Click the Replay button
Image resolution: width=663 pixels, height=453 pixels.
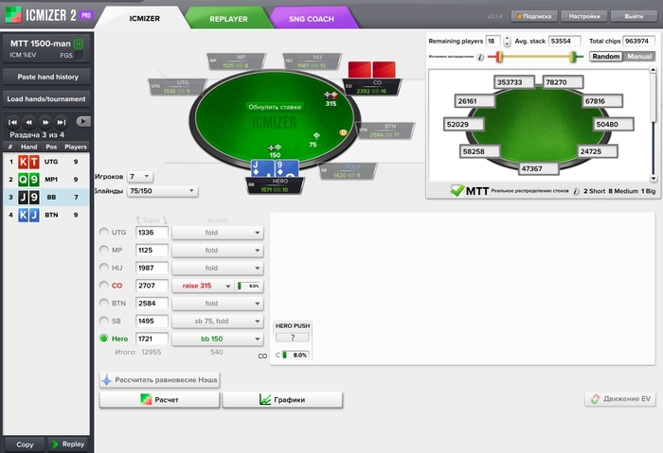[68, 444]
